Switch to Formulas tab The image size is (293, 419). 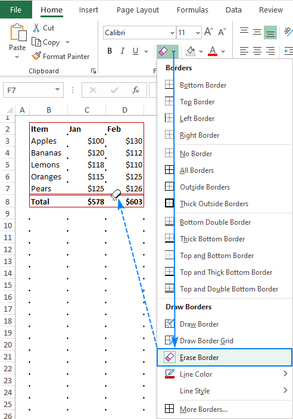(192, 10)
